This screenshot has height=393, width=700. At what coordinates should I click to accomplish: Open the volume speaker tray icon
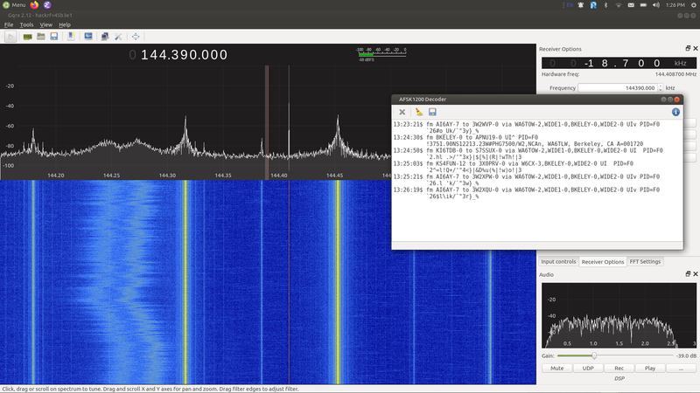655,5
